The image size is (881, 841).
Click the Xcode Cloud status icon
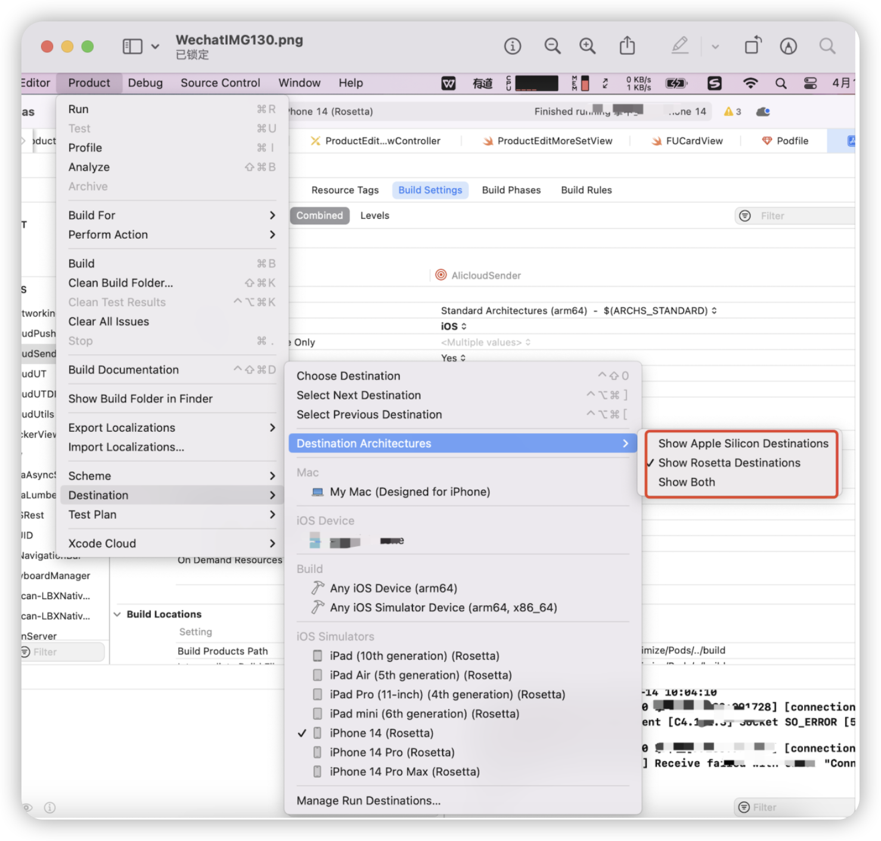763,111
